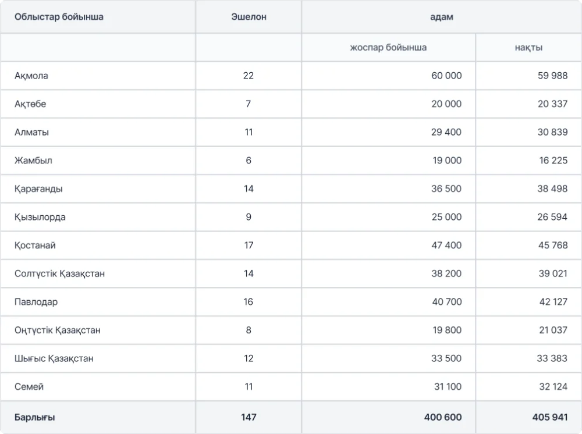Viewport: 582px width, 434px height.
Task: Click total echelon count 147
Action: 249,417
